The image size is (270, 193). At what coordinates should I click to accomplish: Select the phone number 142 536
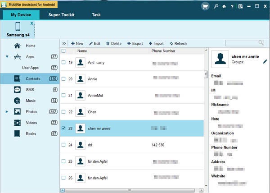(x=158, y=145)
